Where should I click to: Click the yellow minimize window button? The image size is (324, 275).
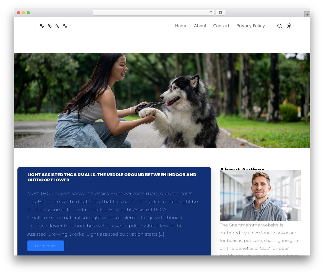[24, 13]
